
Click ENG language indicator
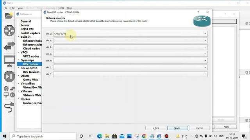pyautogui.click(x=221, y=136)
